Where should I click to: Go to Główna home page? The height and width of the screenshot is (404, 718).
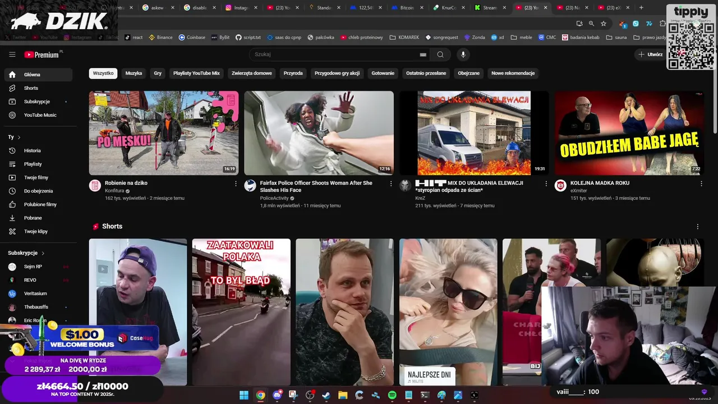pos(38,75)
